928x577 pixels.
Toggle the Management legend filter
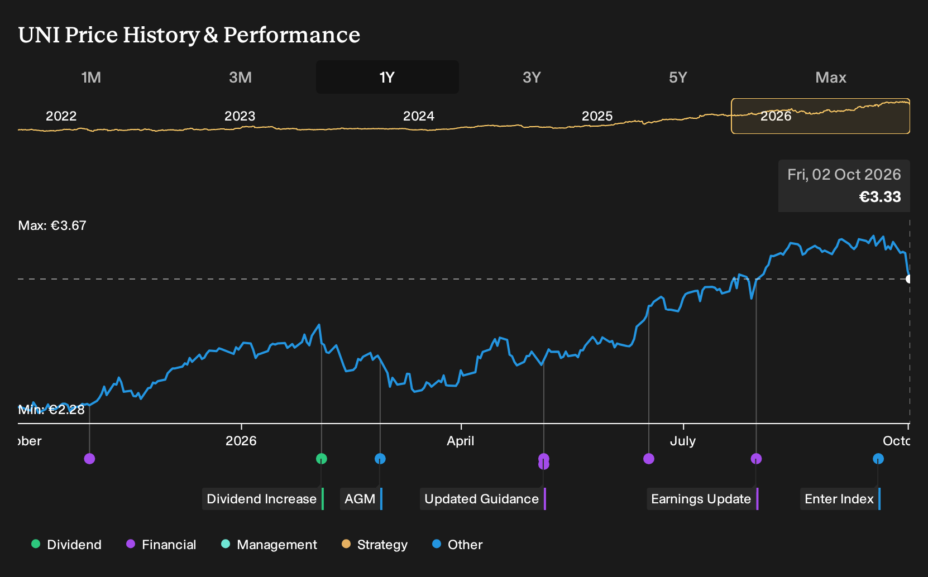269,545
